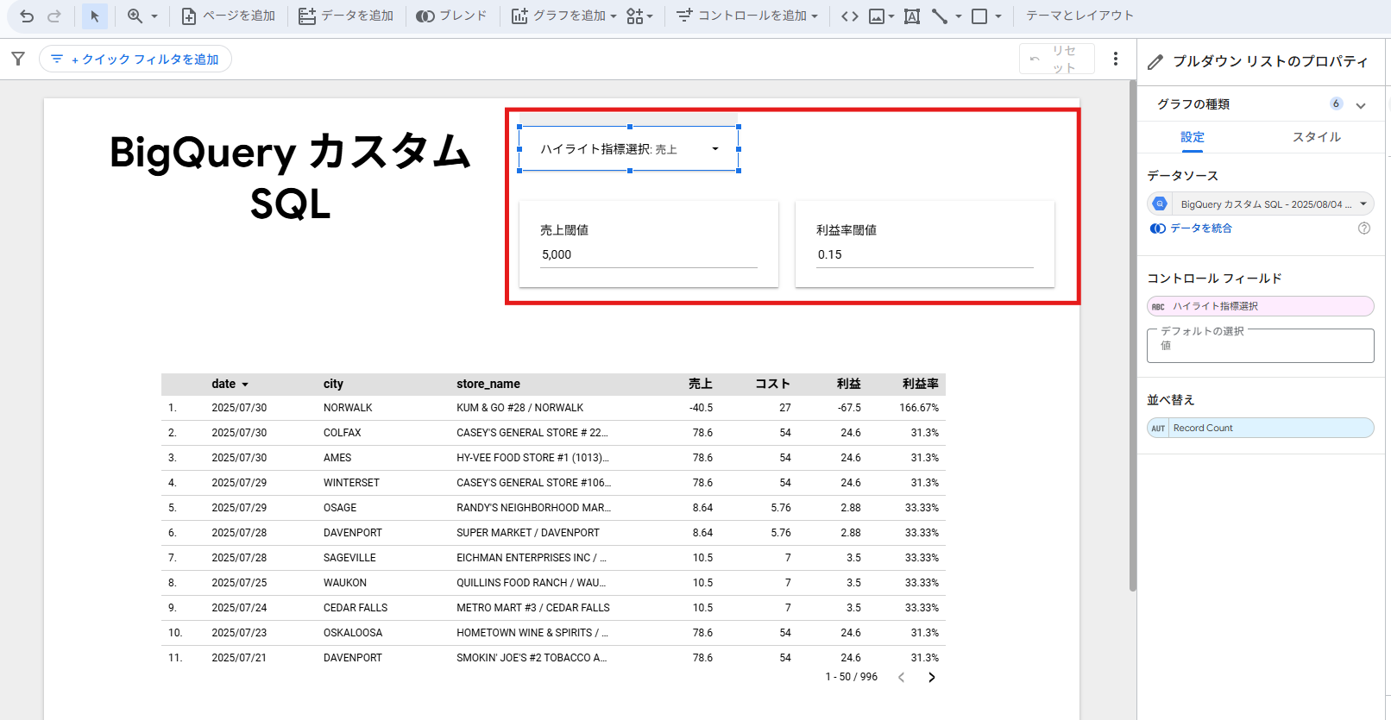
Task: Select the selection mode cursor tool
Action: pyautogui.click(x=95, y=16)
